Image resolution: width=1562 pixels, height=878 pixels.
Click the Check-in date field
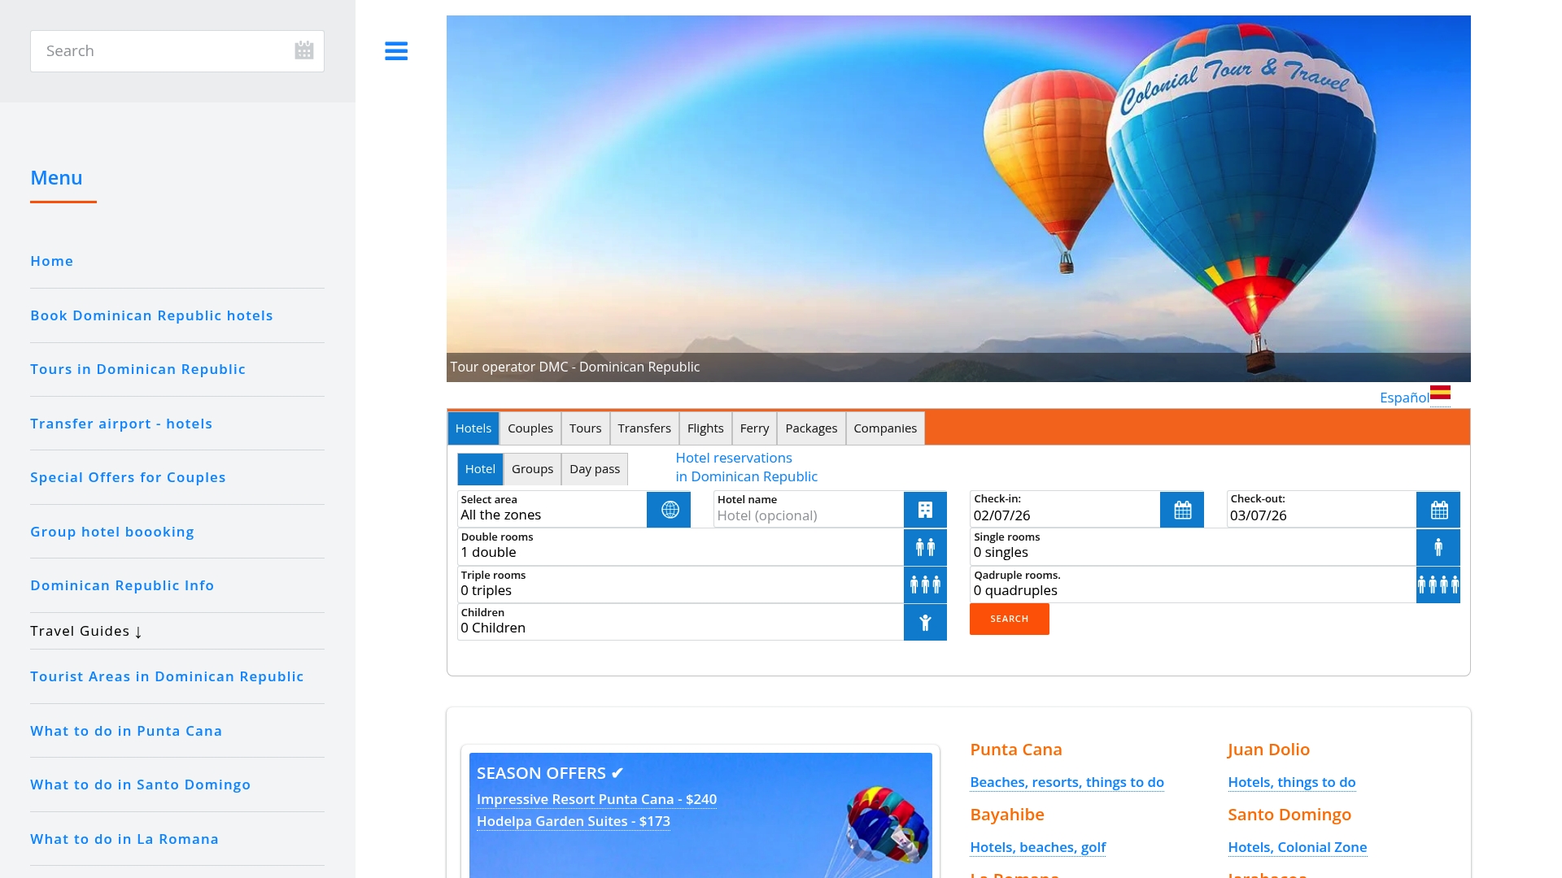click(1065, 509)
